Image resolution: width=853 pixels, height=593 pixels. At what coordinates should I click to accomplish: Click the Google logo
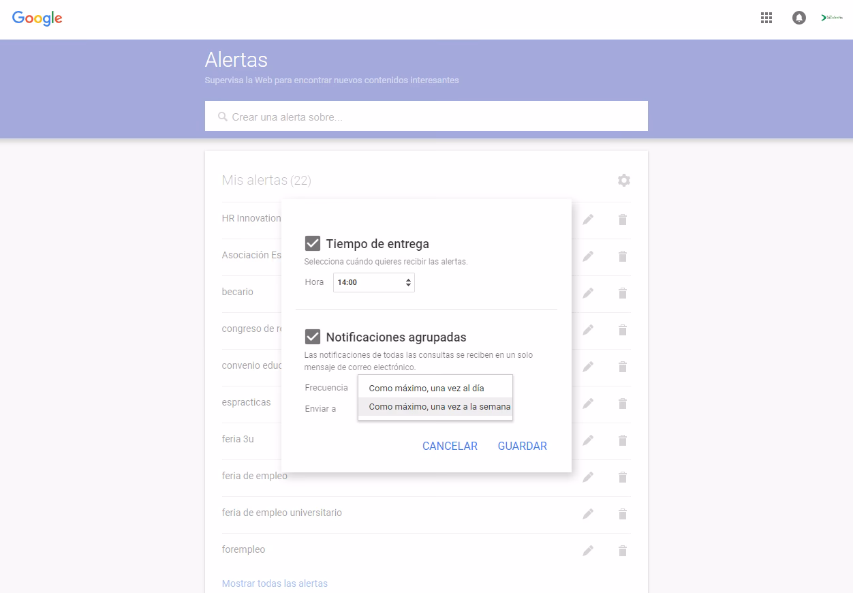37,18
